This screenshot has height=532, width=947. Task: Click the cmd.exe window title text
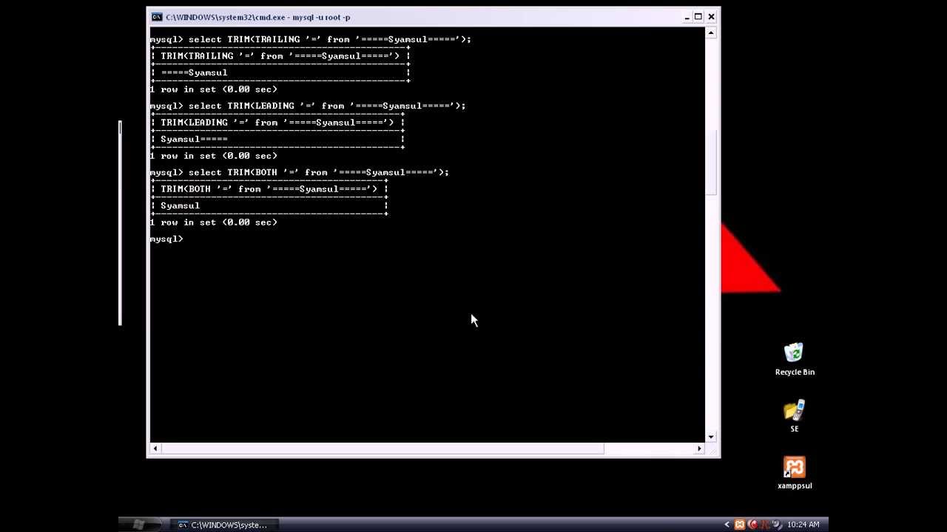[258, 17]
